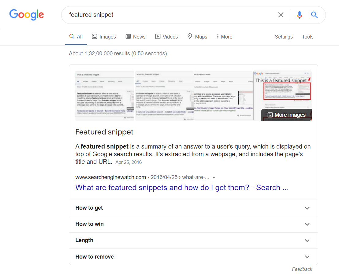Image resolution: width=339 pixels, height=276 pixels.
Task: Expand the How to get section
Action: point(193,208)
